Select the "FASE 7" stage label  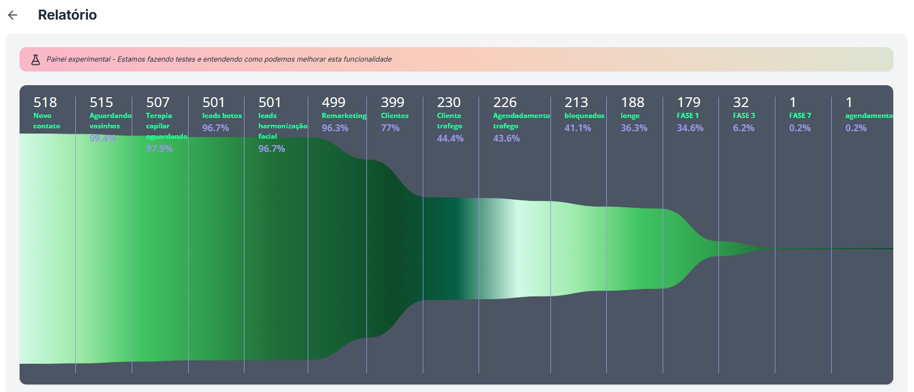(x=800, y=116)
